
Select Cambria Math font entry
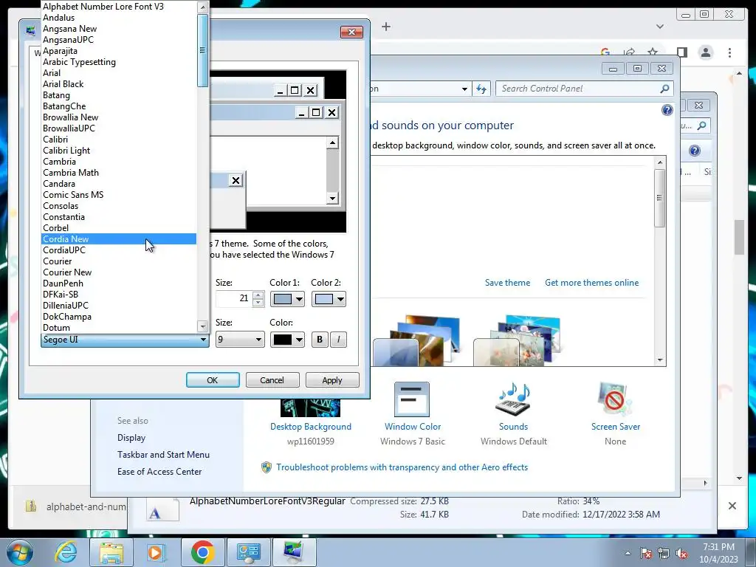tap(119, 173)
